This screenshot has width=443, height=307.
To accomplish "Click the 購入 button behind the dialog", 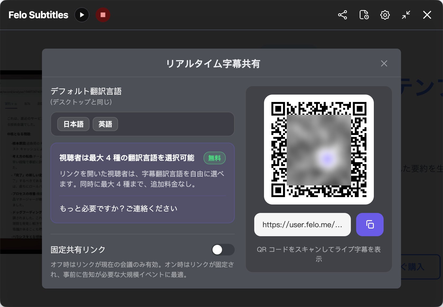I will pyautogui.click(x=419, y=267).
